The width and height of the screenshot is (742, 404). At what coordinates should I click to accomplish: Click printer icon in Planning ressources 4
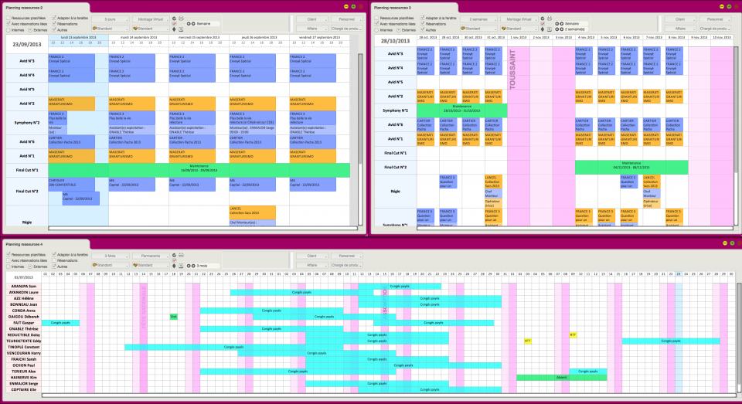click(x=181, y=255)
